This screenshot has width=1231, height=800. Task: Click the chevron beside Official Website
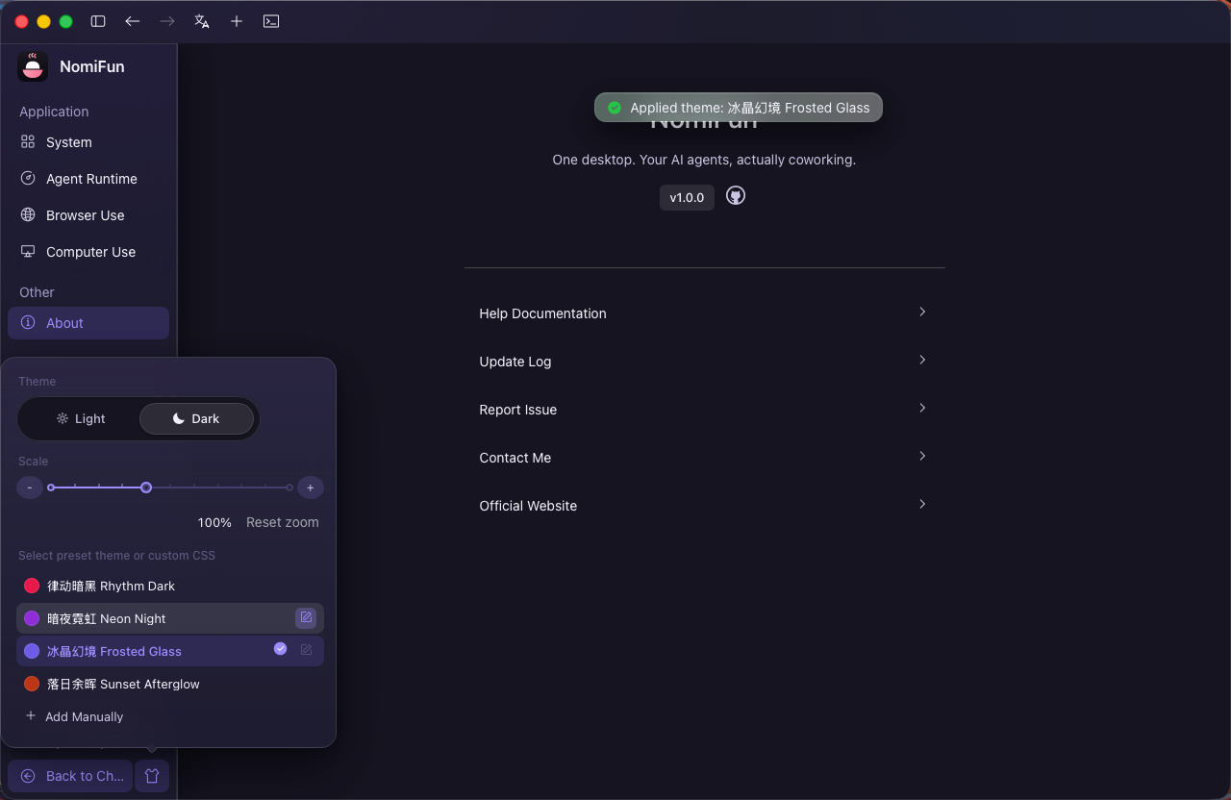(x=922, y=504)
